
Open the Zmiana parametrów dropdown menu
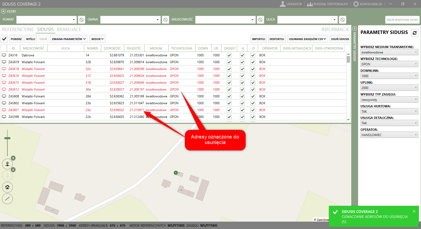pyautogui.click(x=69, y=39)
